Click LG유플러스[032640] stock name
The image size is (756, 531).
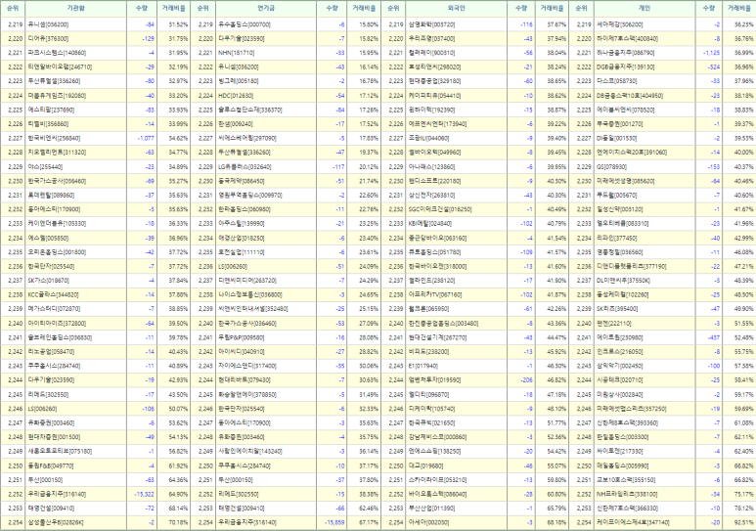245,167
